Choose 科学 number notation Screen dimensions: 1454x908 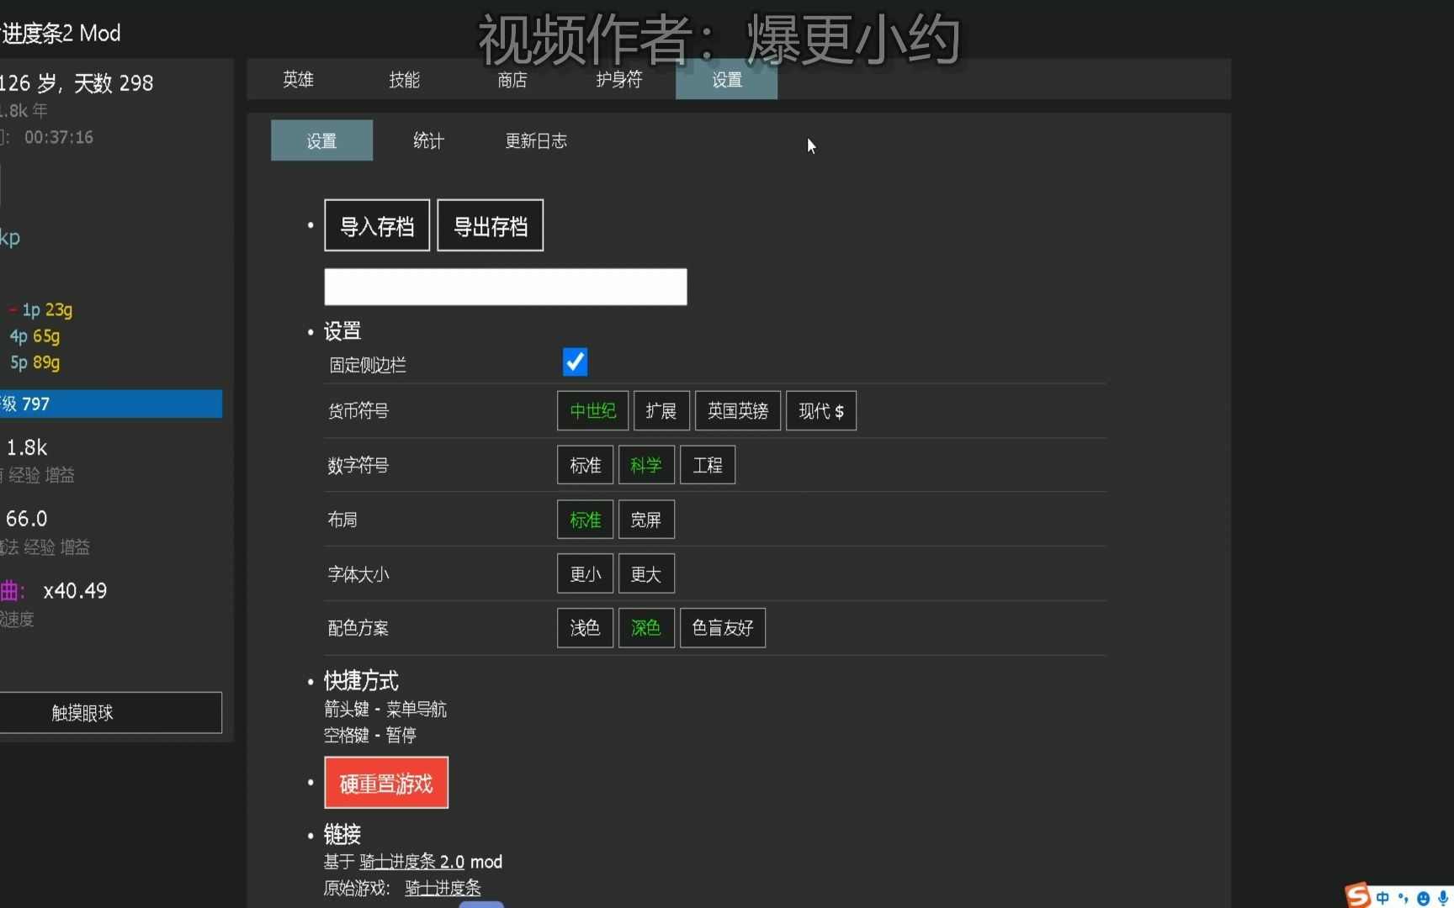[646, 465]
